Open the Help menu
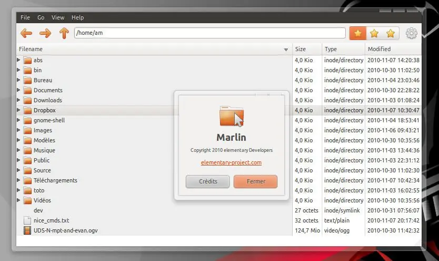 [77, 17]
